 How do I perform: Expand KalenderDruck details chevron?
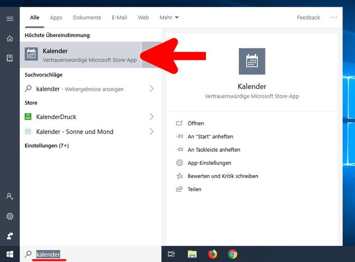[x=151, y=117]
